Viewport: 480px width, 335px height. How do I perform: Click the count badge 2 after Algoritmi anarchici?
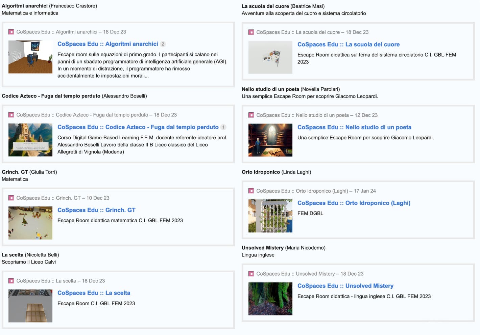pos(163,44)
